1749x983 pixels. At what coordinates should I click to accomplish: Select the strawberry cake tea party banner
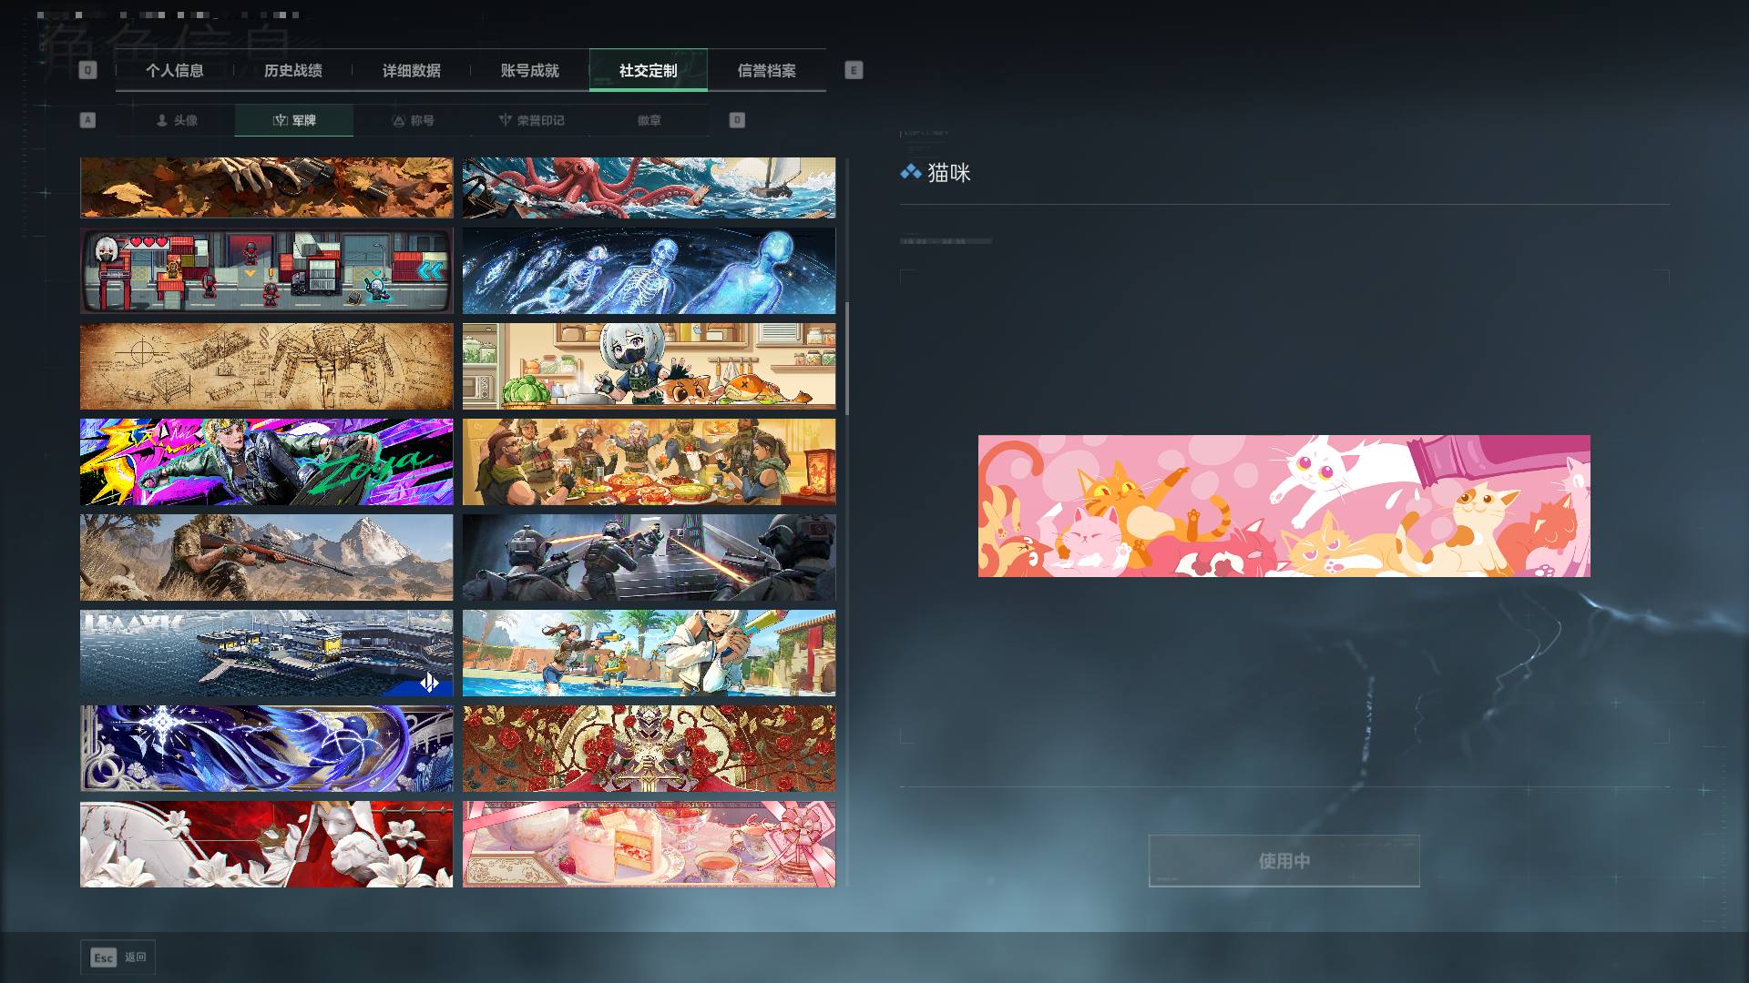(649, 844)
